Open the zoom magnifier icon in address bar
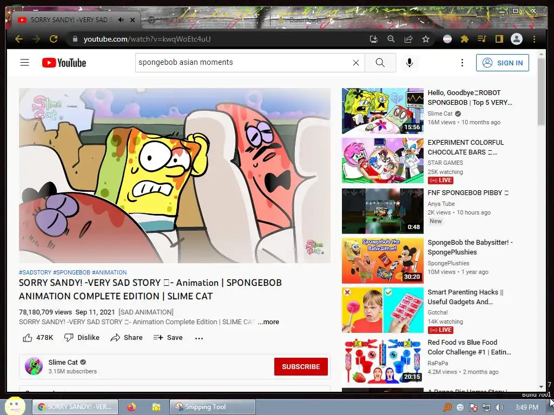 tap(391, 39)
